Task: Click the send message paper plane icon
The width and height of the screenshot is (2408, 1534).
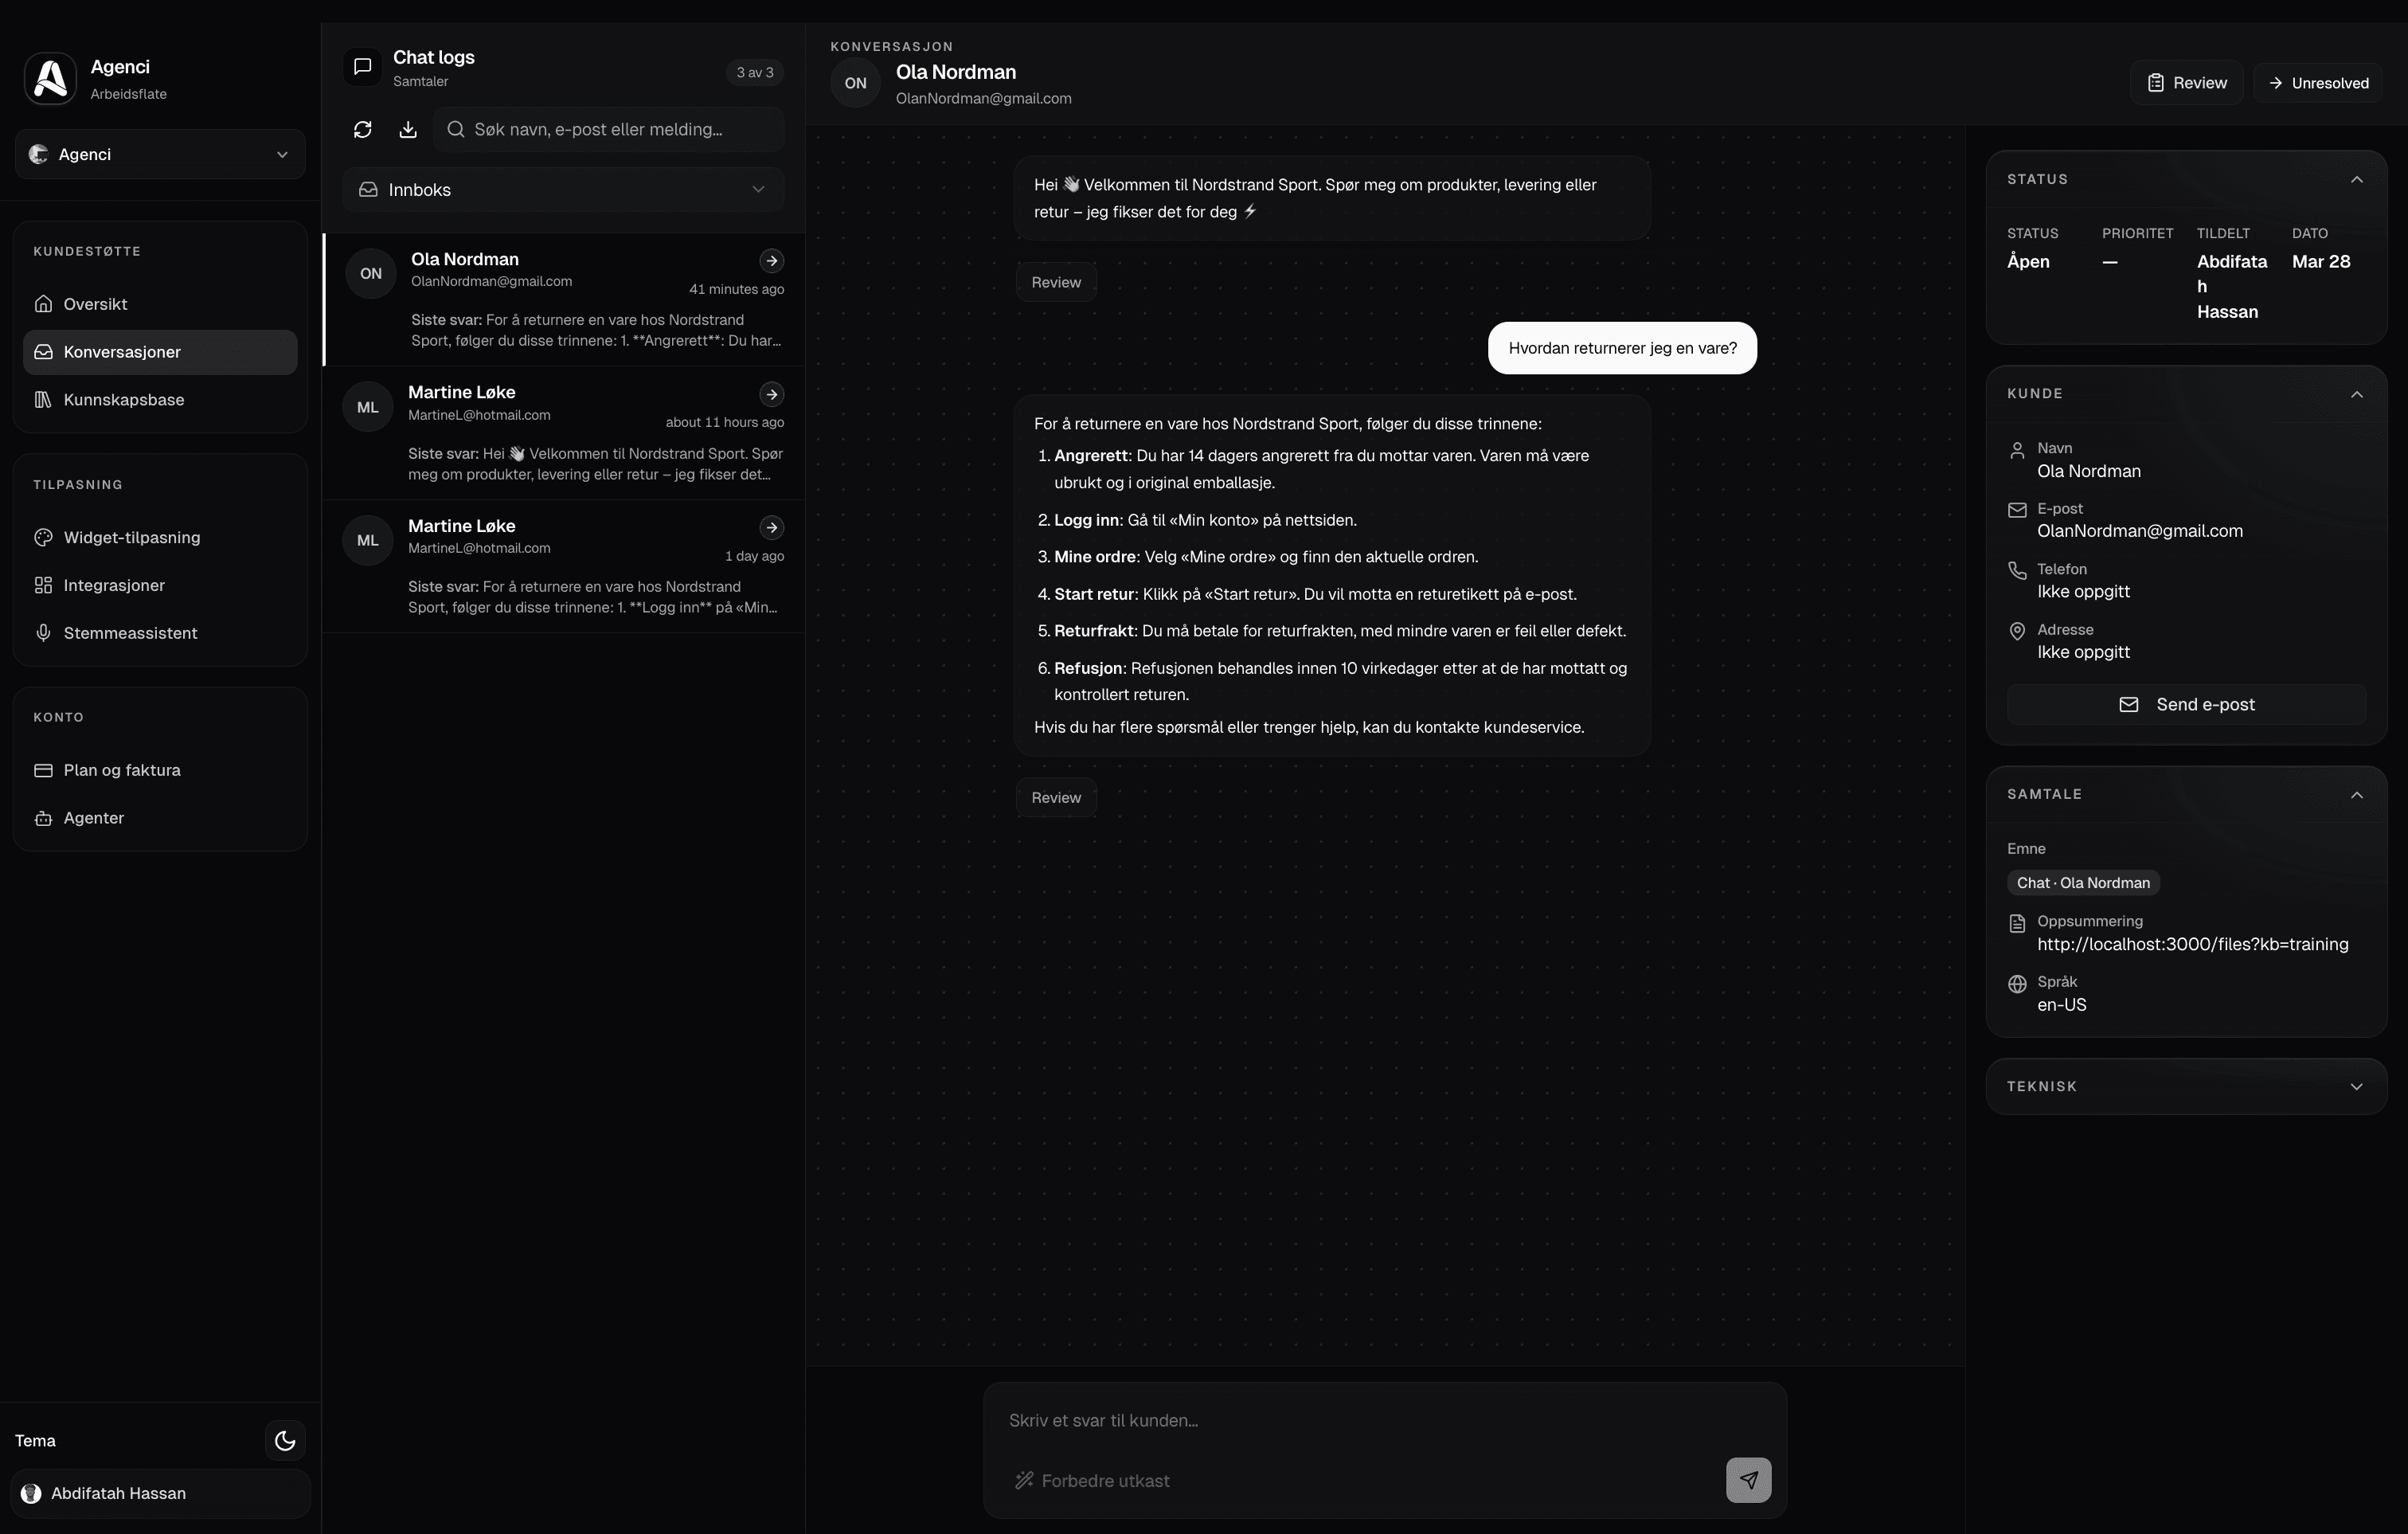Action: [1748, 1480]
